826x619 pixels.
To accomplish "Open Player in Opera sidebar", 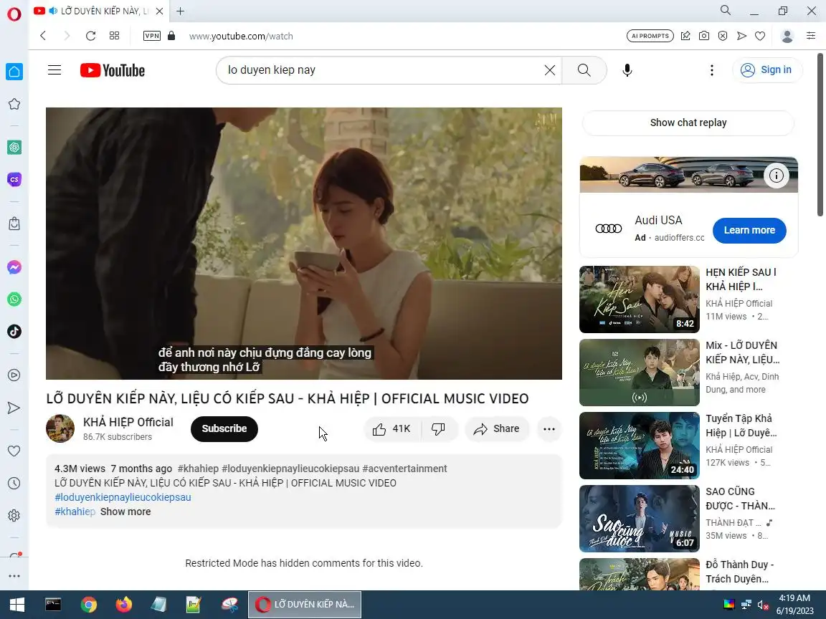I will pos(14,375).
